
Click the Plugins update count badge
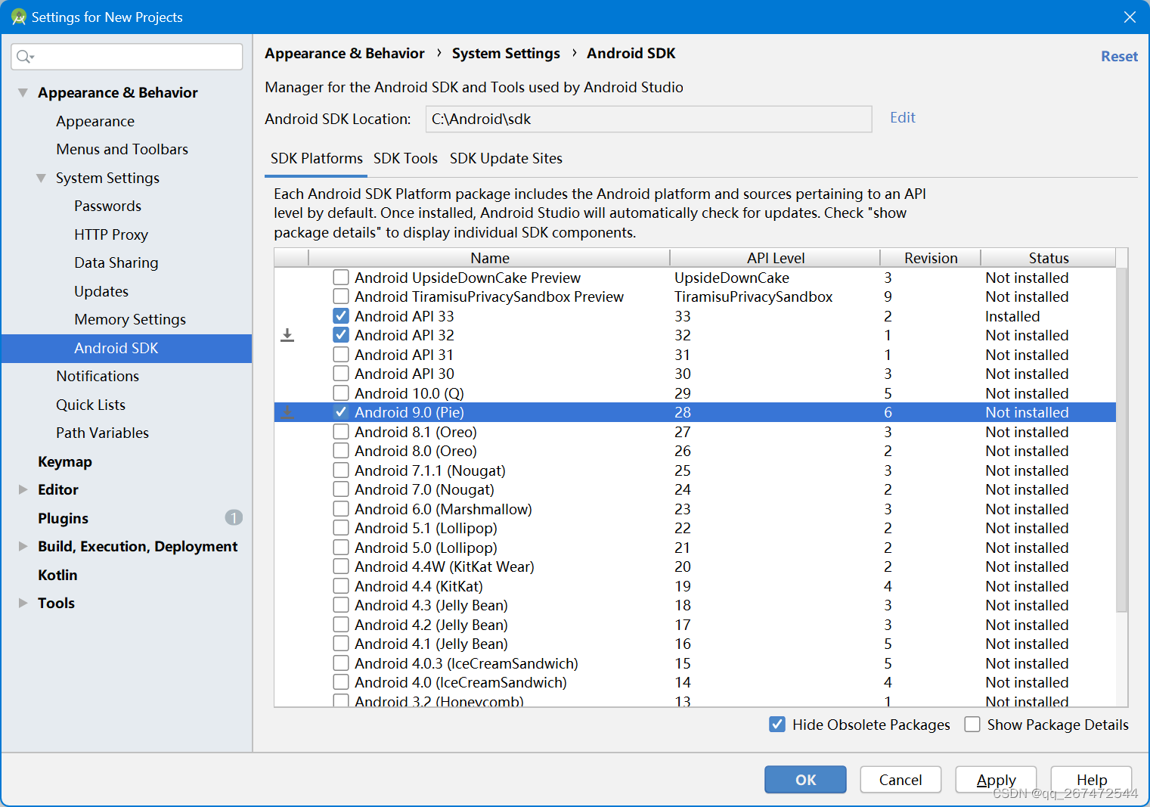[x=234, y=517]
